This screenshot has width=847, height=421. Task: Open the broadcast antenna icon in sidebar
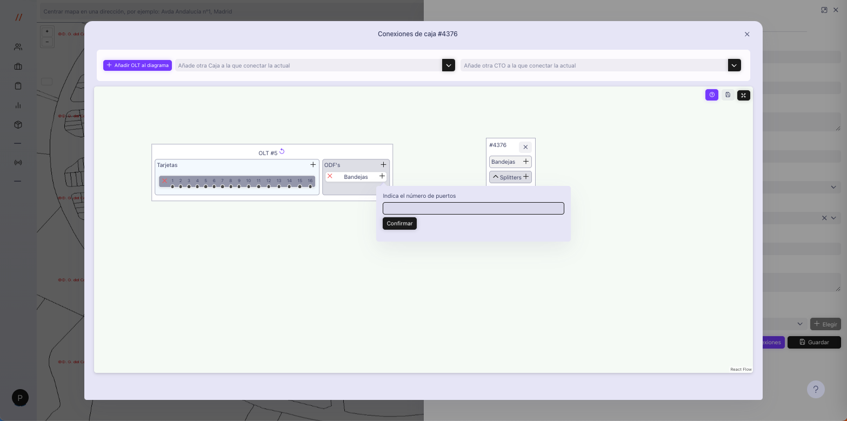(x=18, y=163)
